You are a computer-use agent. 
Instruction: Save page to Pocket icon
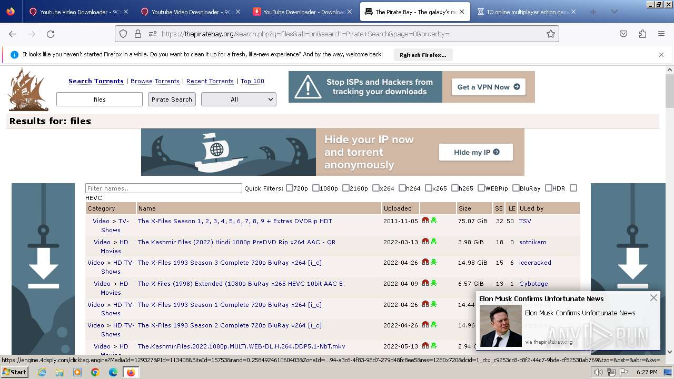tap(623, 34)
